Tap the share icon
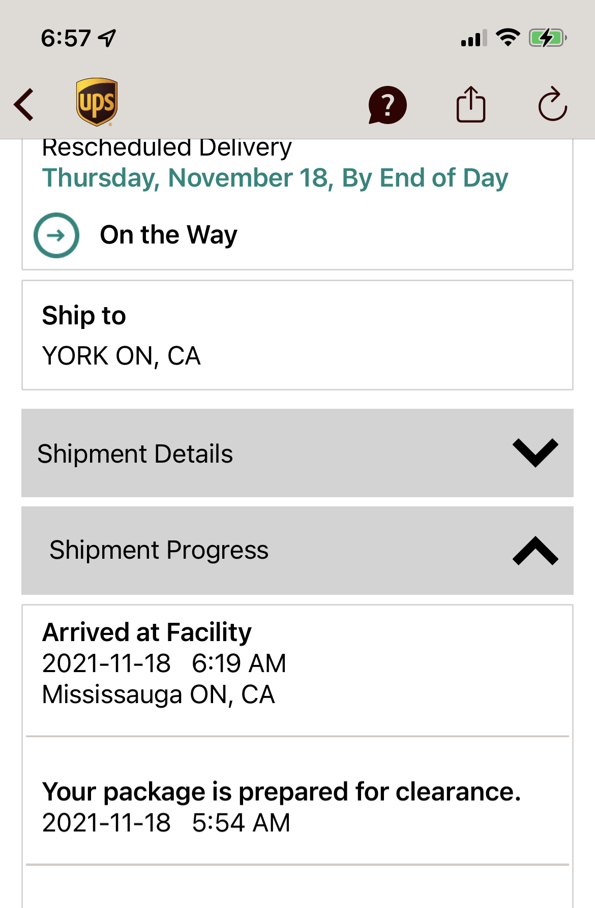Viewport: 595px width, 908px height. click(471, 105)
